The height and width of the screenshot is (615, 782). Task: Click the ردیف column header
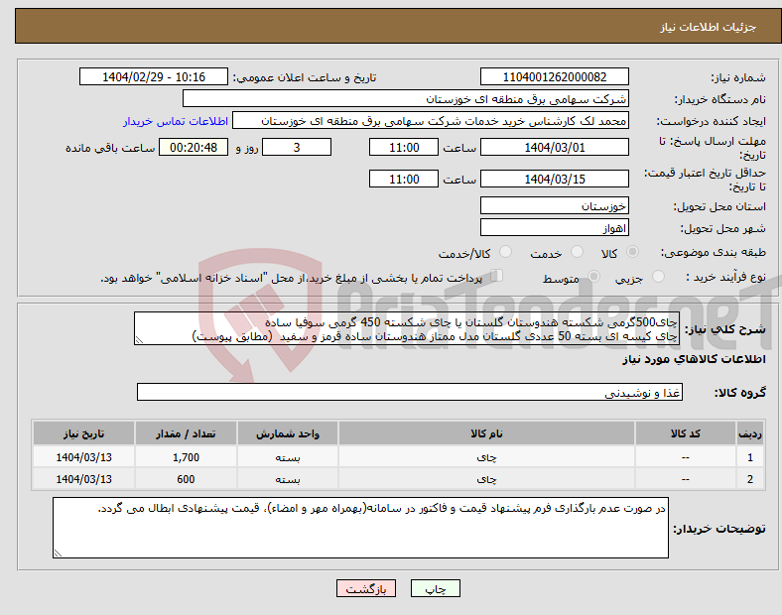[x=750, y=433]
